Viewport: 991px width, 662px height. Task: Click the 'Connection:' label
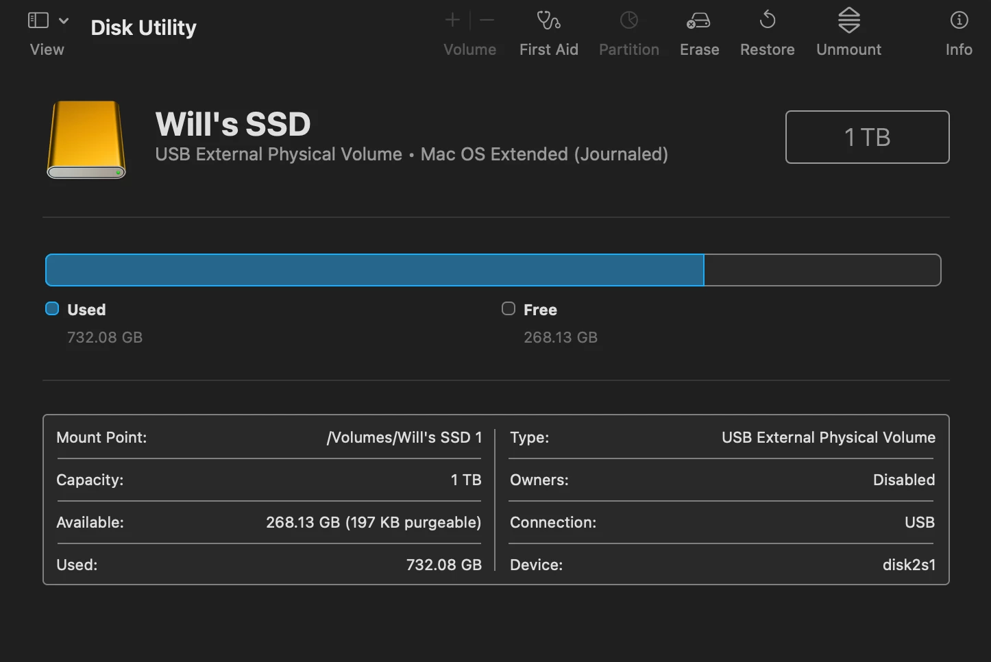pos(553,522)
